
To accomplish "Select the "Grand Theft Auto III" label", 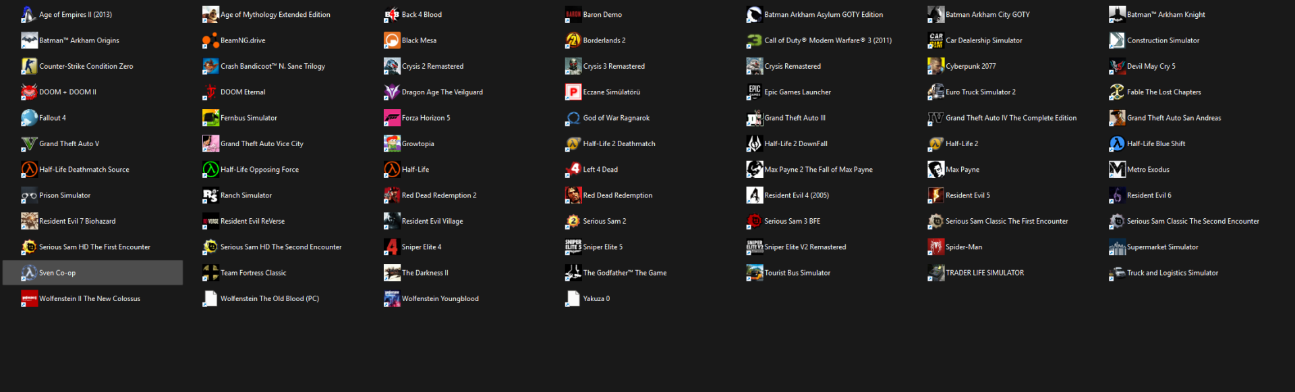I will point(795,118).
